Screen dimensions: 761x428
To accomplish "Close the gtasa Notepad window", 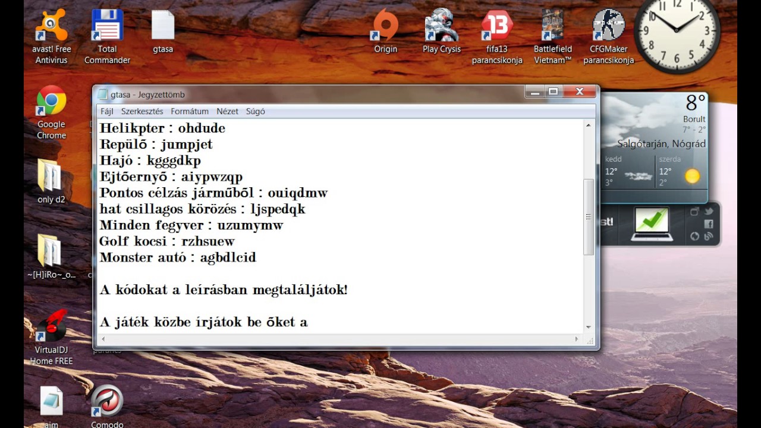I will 579,92.
